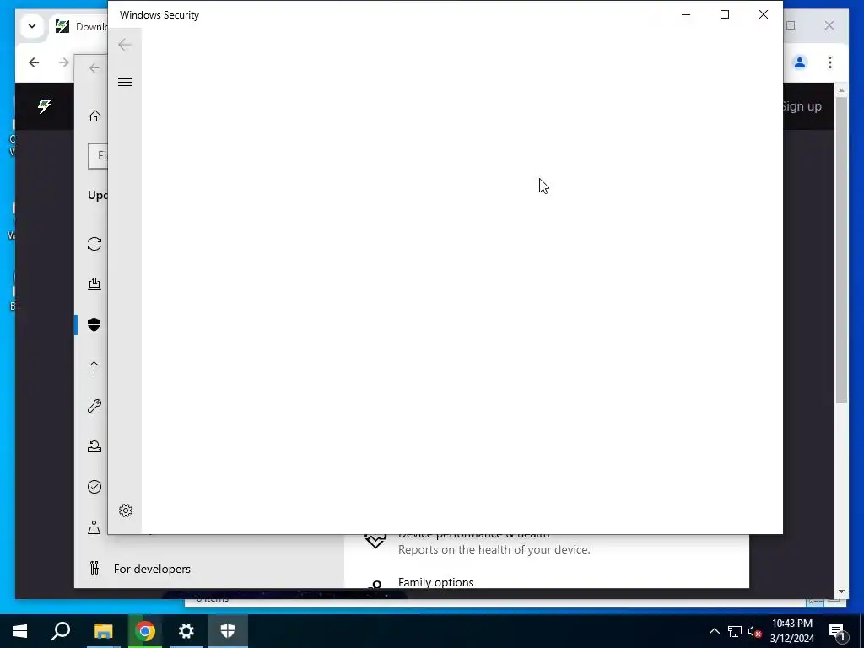
Task: Click scrollbar down arrow in Chrome
Action: [841, 591]
